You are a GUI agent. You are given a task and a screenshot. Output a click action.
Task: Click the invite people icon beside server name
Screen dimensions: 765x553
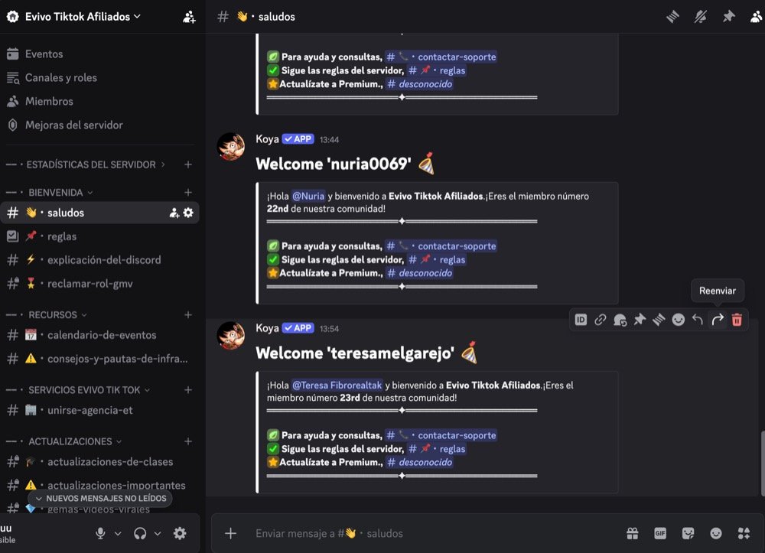189,17
